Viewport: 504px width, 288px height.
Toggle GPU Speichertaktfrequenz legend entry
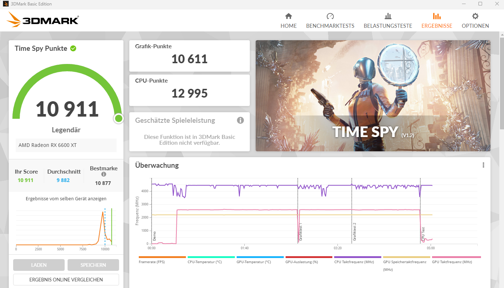pyautogui.click(x=406, y=264)
